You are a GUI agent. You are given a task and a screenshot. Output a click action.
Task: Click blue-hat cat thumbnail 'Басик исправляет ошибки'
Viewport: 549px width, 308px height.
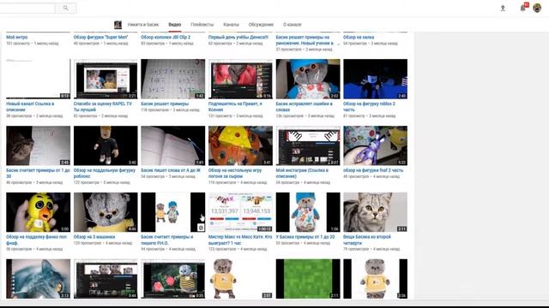[x=308, y=79]
